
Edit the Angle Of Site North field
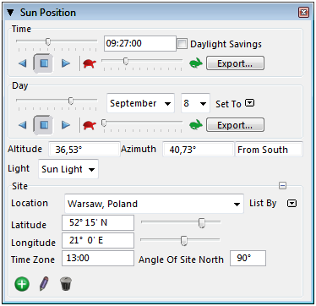point(248,258)
